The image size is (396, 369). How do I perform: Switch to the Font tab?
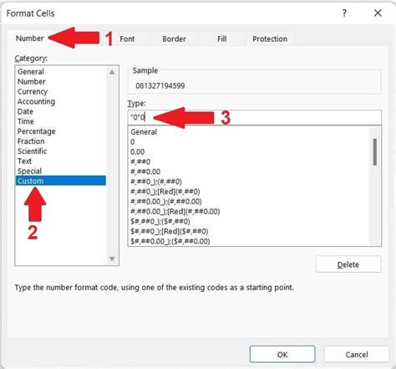point(127,38)
